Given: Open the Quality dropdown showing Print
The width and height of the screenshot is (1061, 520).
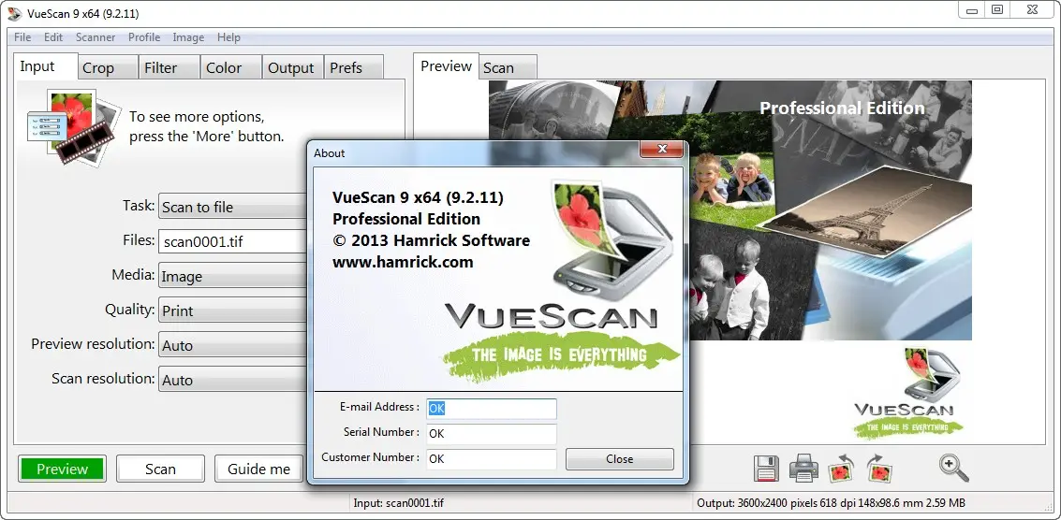Looking at the screenshot, I should pyautogui.click(x=233, y=311).
